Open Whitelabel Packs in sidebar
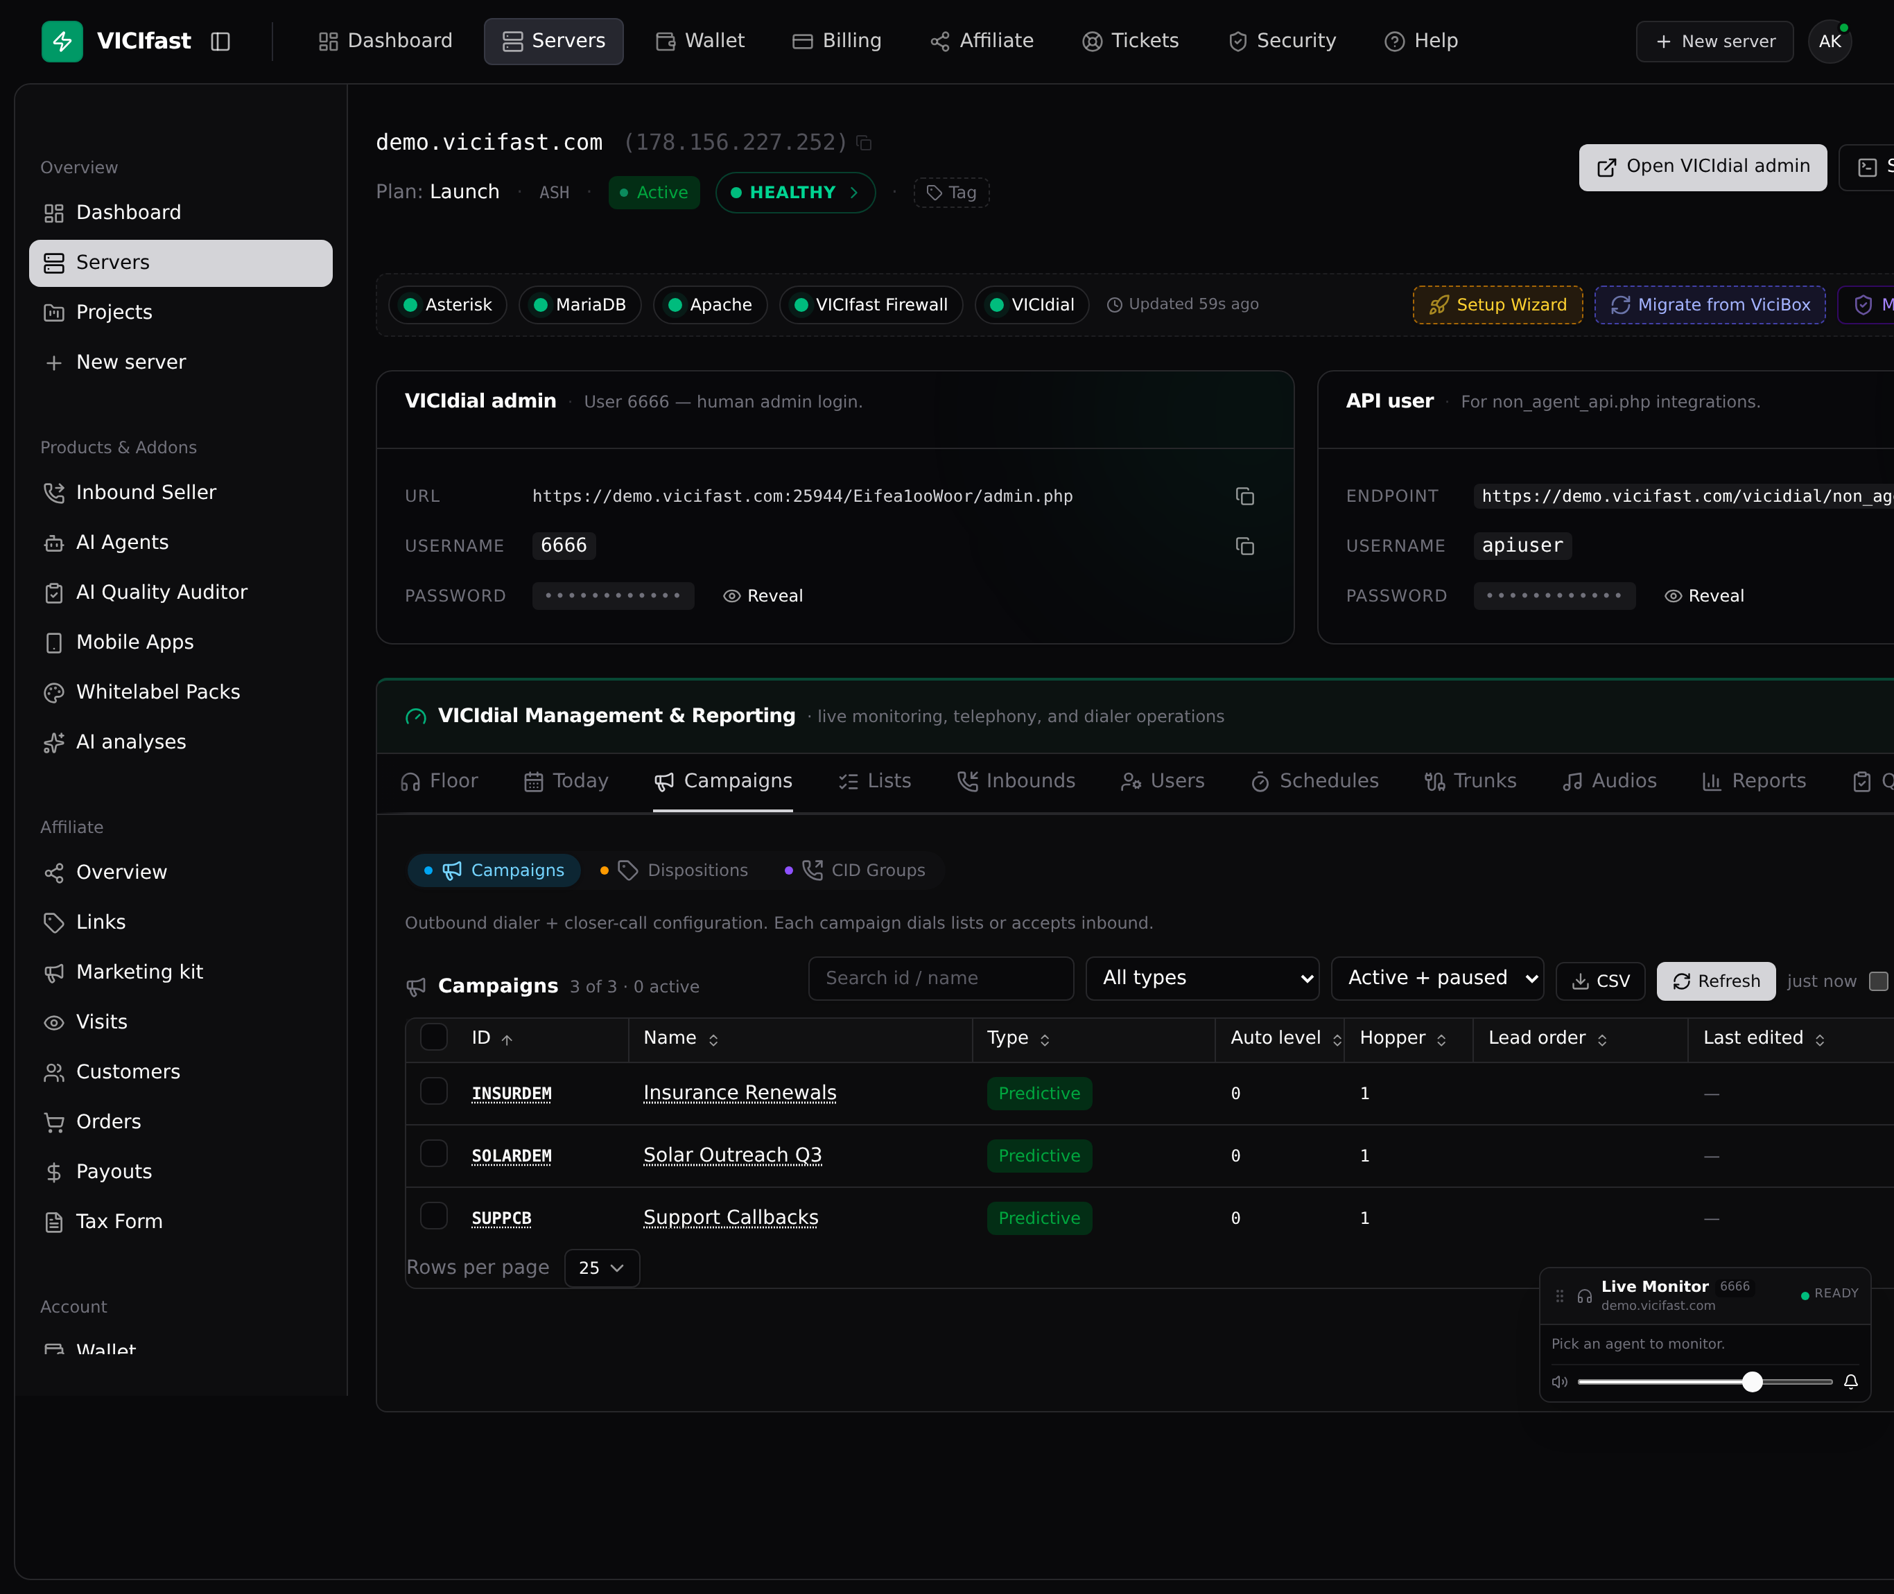Viewport: 1894px width, 1594px height. [x=181, y=692]
